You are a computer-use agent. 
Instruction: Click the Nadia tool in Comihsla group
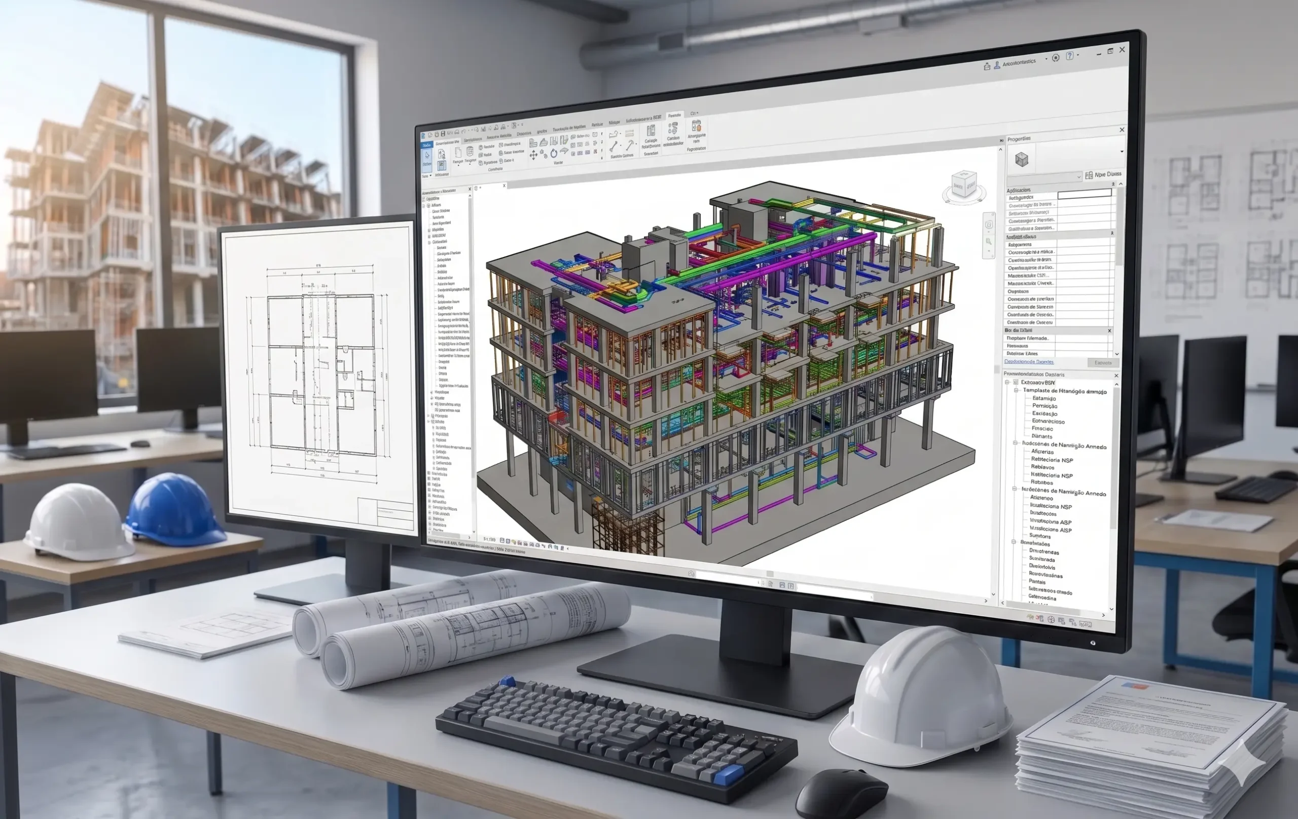tap(486, 155)
